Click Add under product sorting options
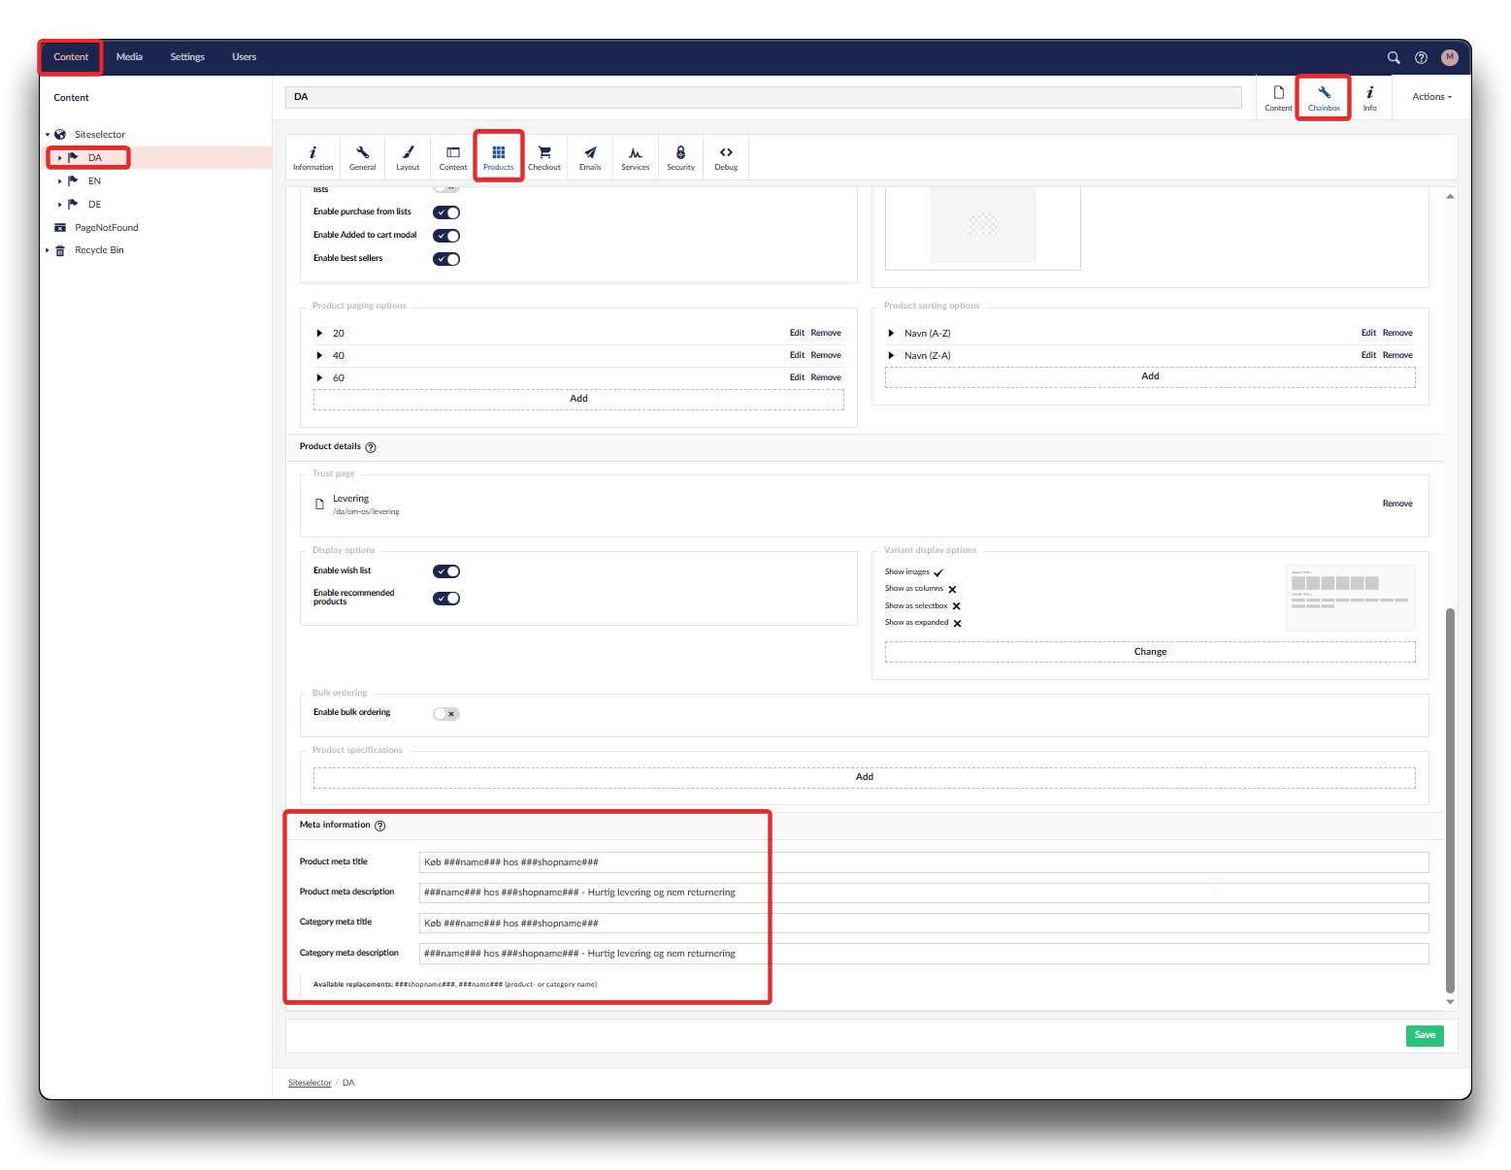Image resolution: width=1511 pixels, height=1170 pixels. pyautogui.click(x=1150, y=376)
